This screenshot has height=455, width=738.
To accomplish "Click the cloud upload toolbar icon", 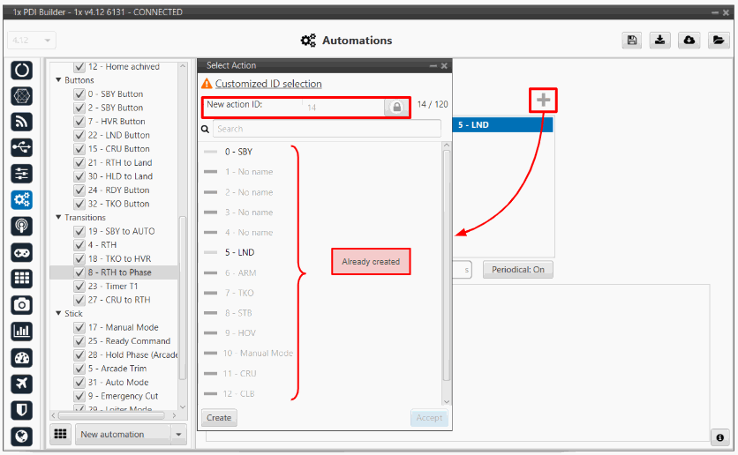I will [x=689, y=41].
